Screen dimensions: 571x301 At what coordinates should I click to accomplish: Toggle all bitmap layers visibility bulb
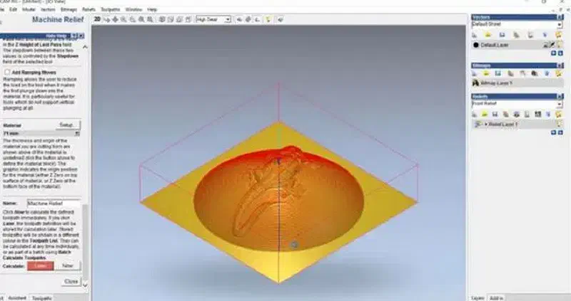click(559, 73)
